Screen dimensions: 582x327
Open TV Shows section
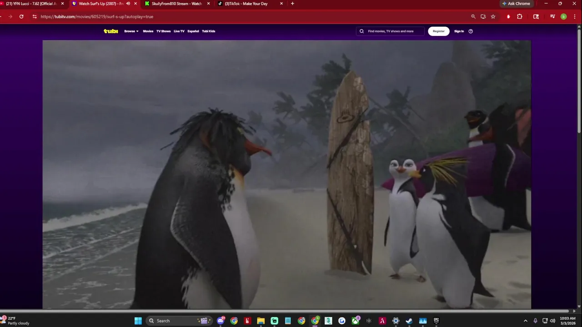pyautogui.click(x=163, y=31)
